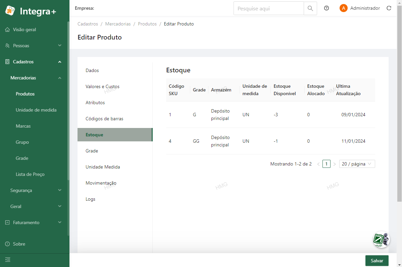402x267 pixels.
Task: Click the Administrador user name
Action: point(365,8)
